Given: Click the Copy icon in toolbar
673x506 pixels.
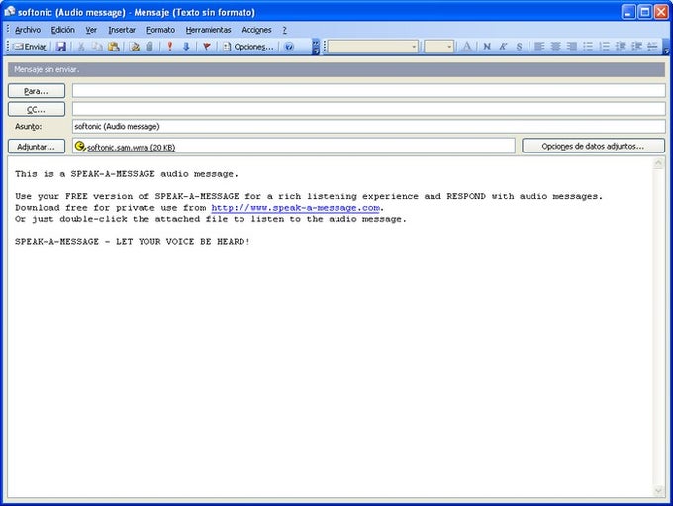Looking at the screenshot, I should (97, 47).
